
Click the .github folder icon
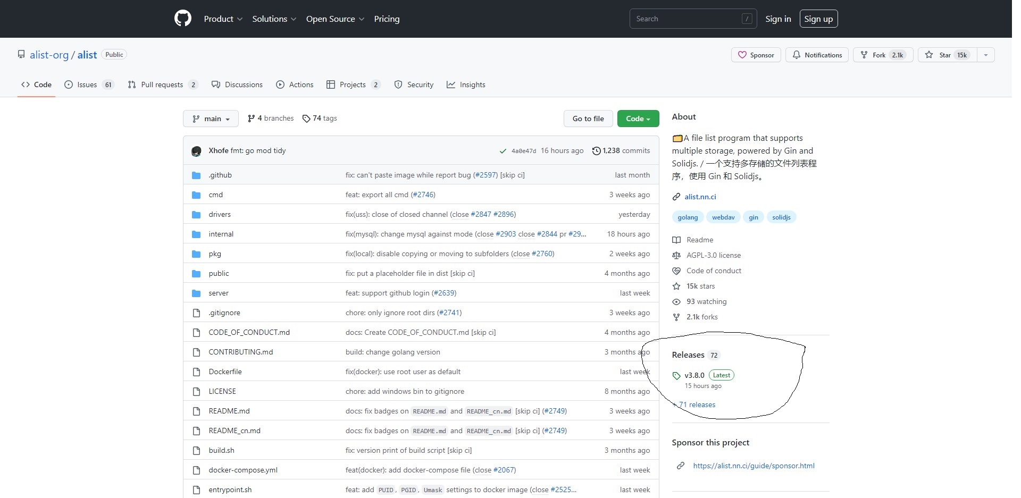click(196, 175)
